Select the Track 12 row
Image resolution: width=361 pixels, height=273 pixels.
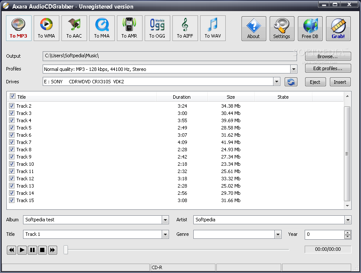tap(175, 179)
